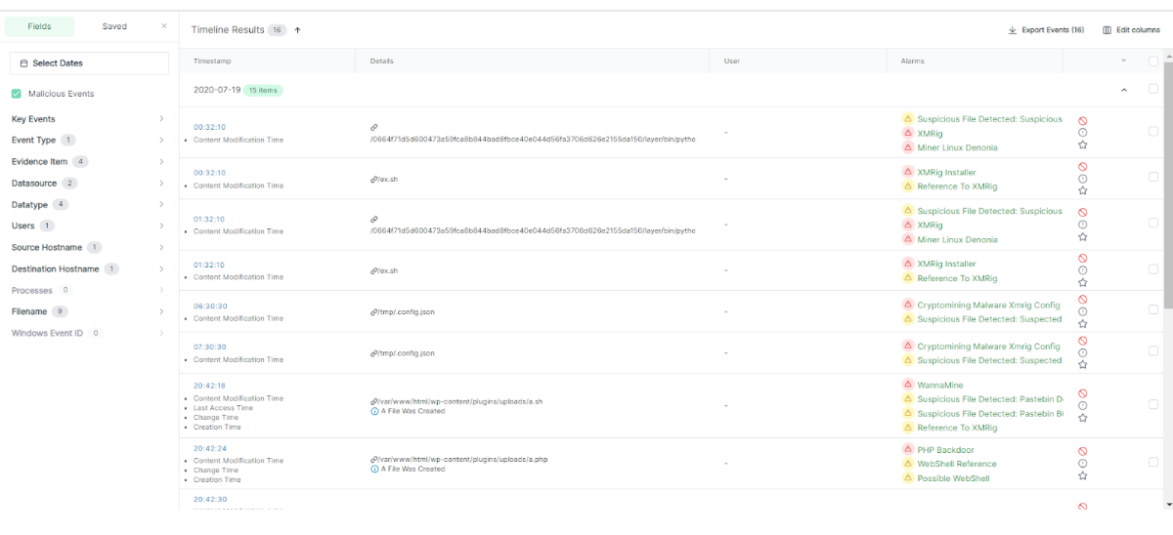Open the PHP Backdoor alarm link
The image size is (1173, 535).
944,450
